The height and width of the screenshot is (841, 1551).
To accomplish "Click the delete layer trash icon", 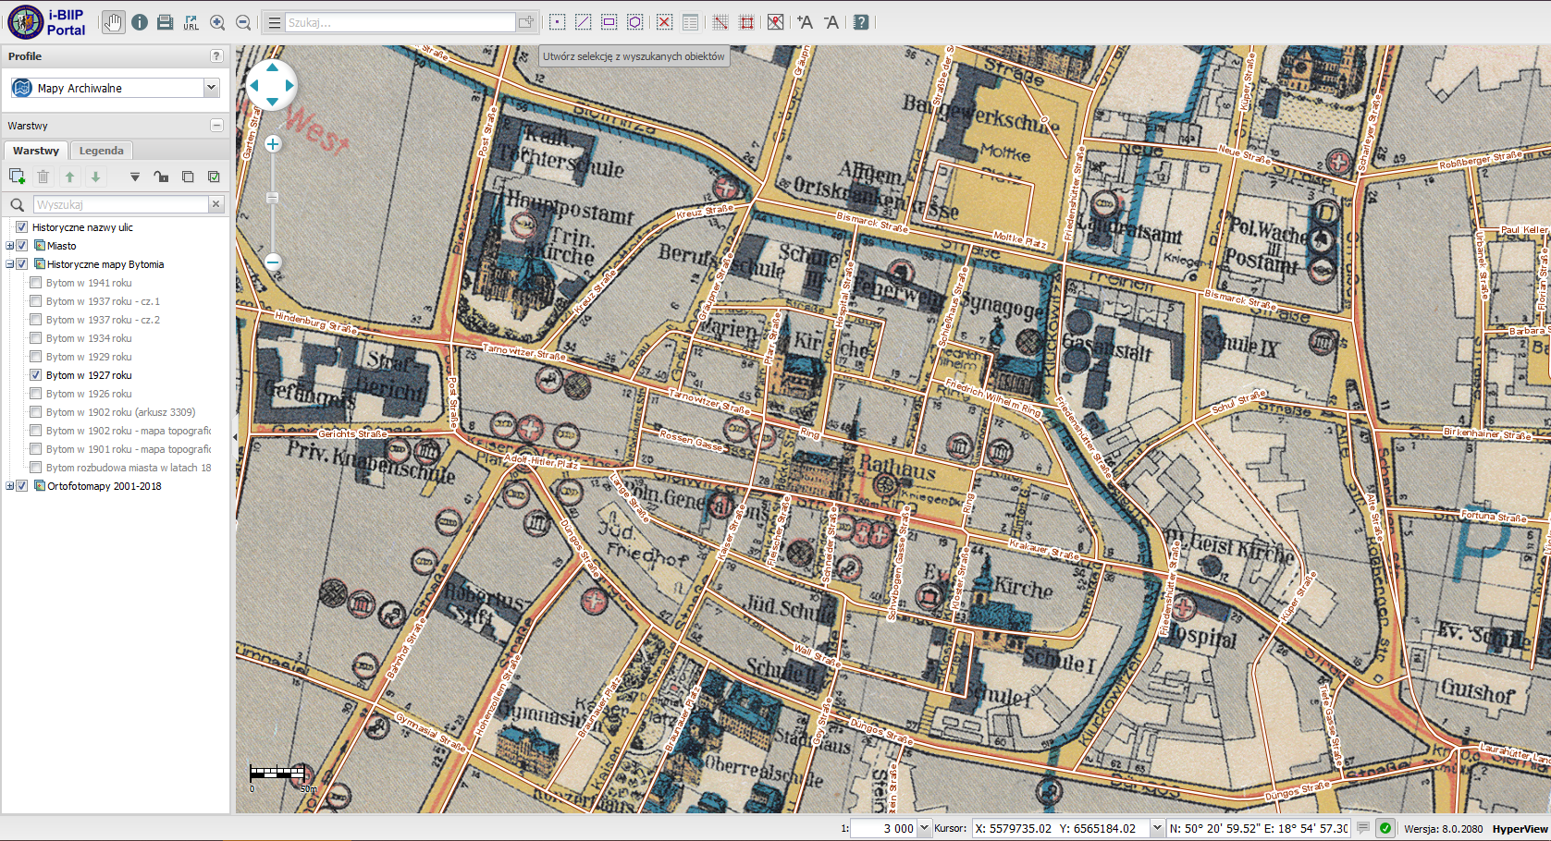I will point(43,177).
